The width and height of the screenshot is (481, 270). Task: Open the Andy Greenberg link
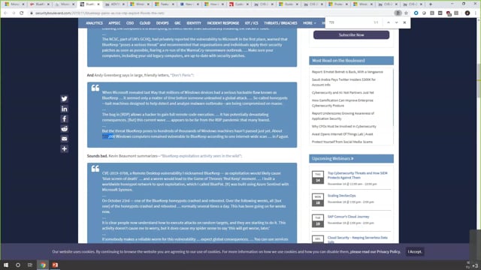107,75
